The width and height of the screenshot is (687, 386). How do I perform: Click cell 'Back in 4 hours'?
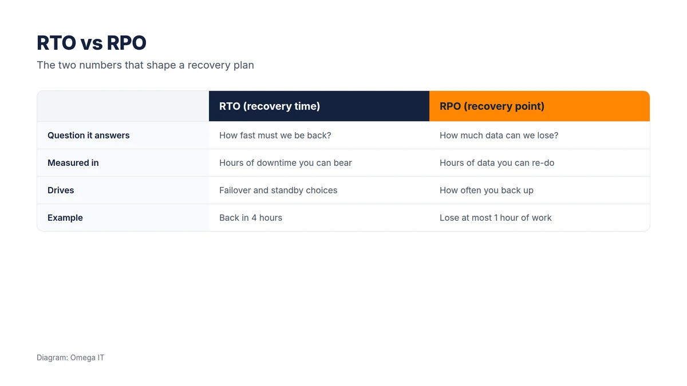point(319,218)
